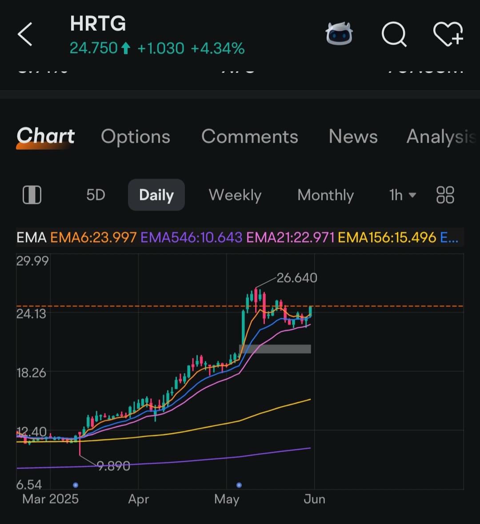
Task: Open the News tab
Action: [x=353, y=136]
